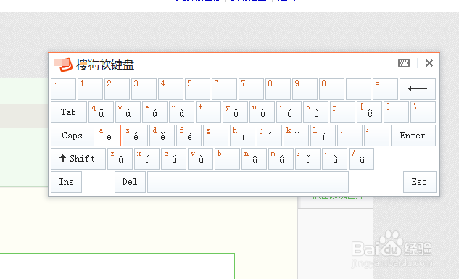Select the j key with í
Viewport: 459px width, 279px height.
pyautogui.click(x=269, y=136)
